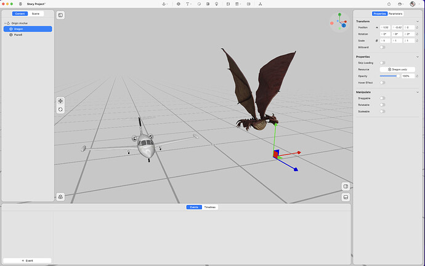Click the viewport orientation gizmo
The width and height of the screenshot is (425, 266).
click(339, 22)
